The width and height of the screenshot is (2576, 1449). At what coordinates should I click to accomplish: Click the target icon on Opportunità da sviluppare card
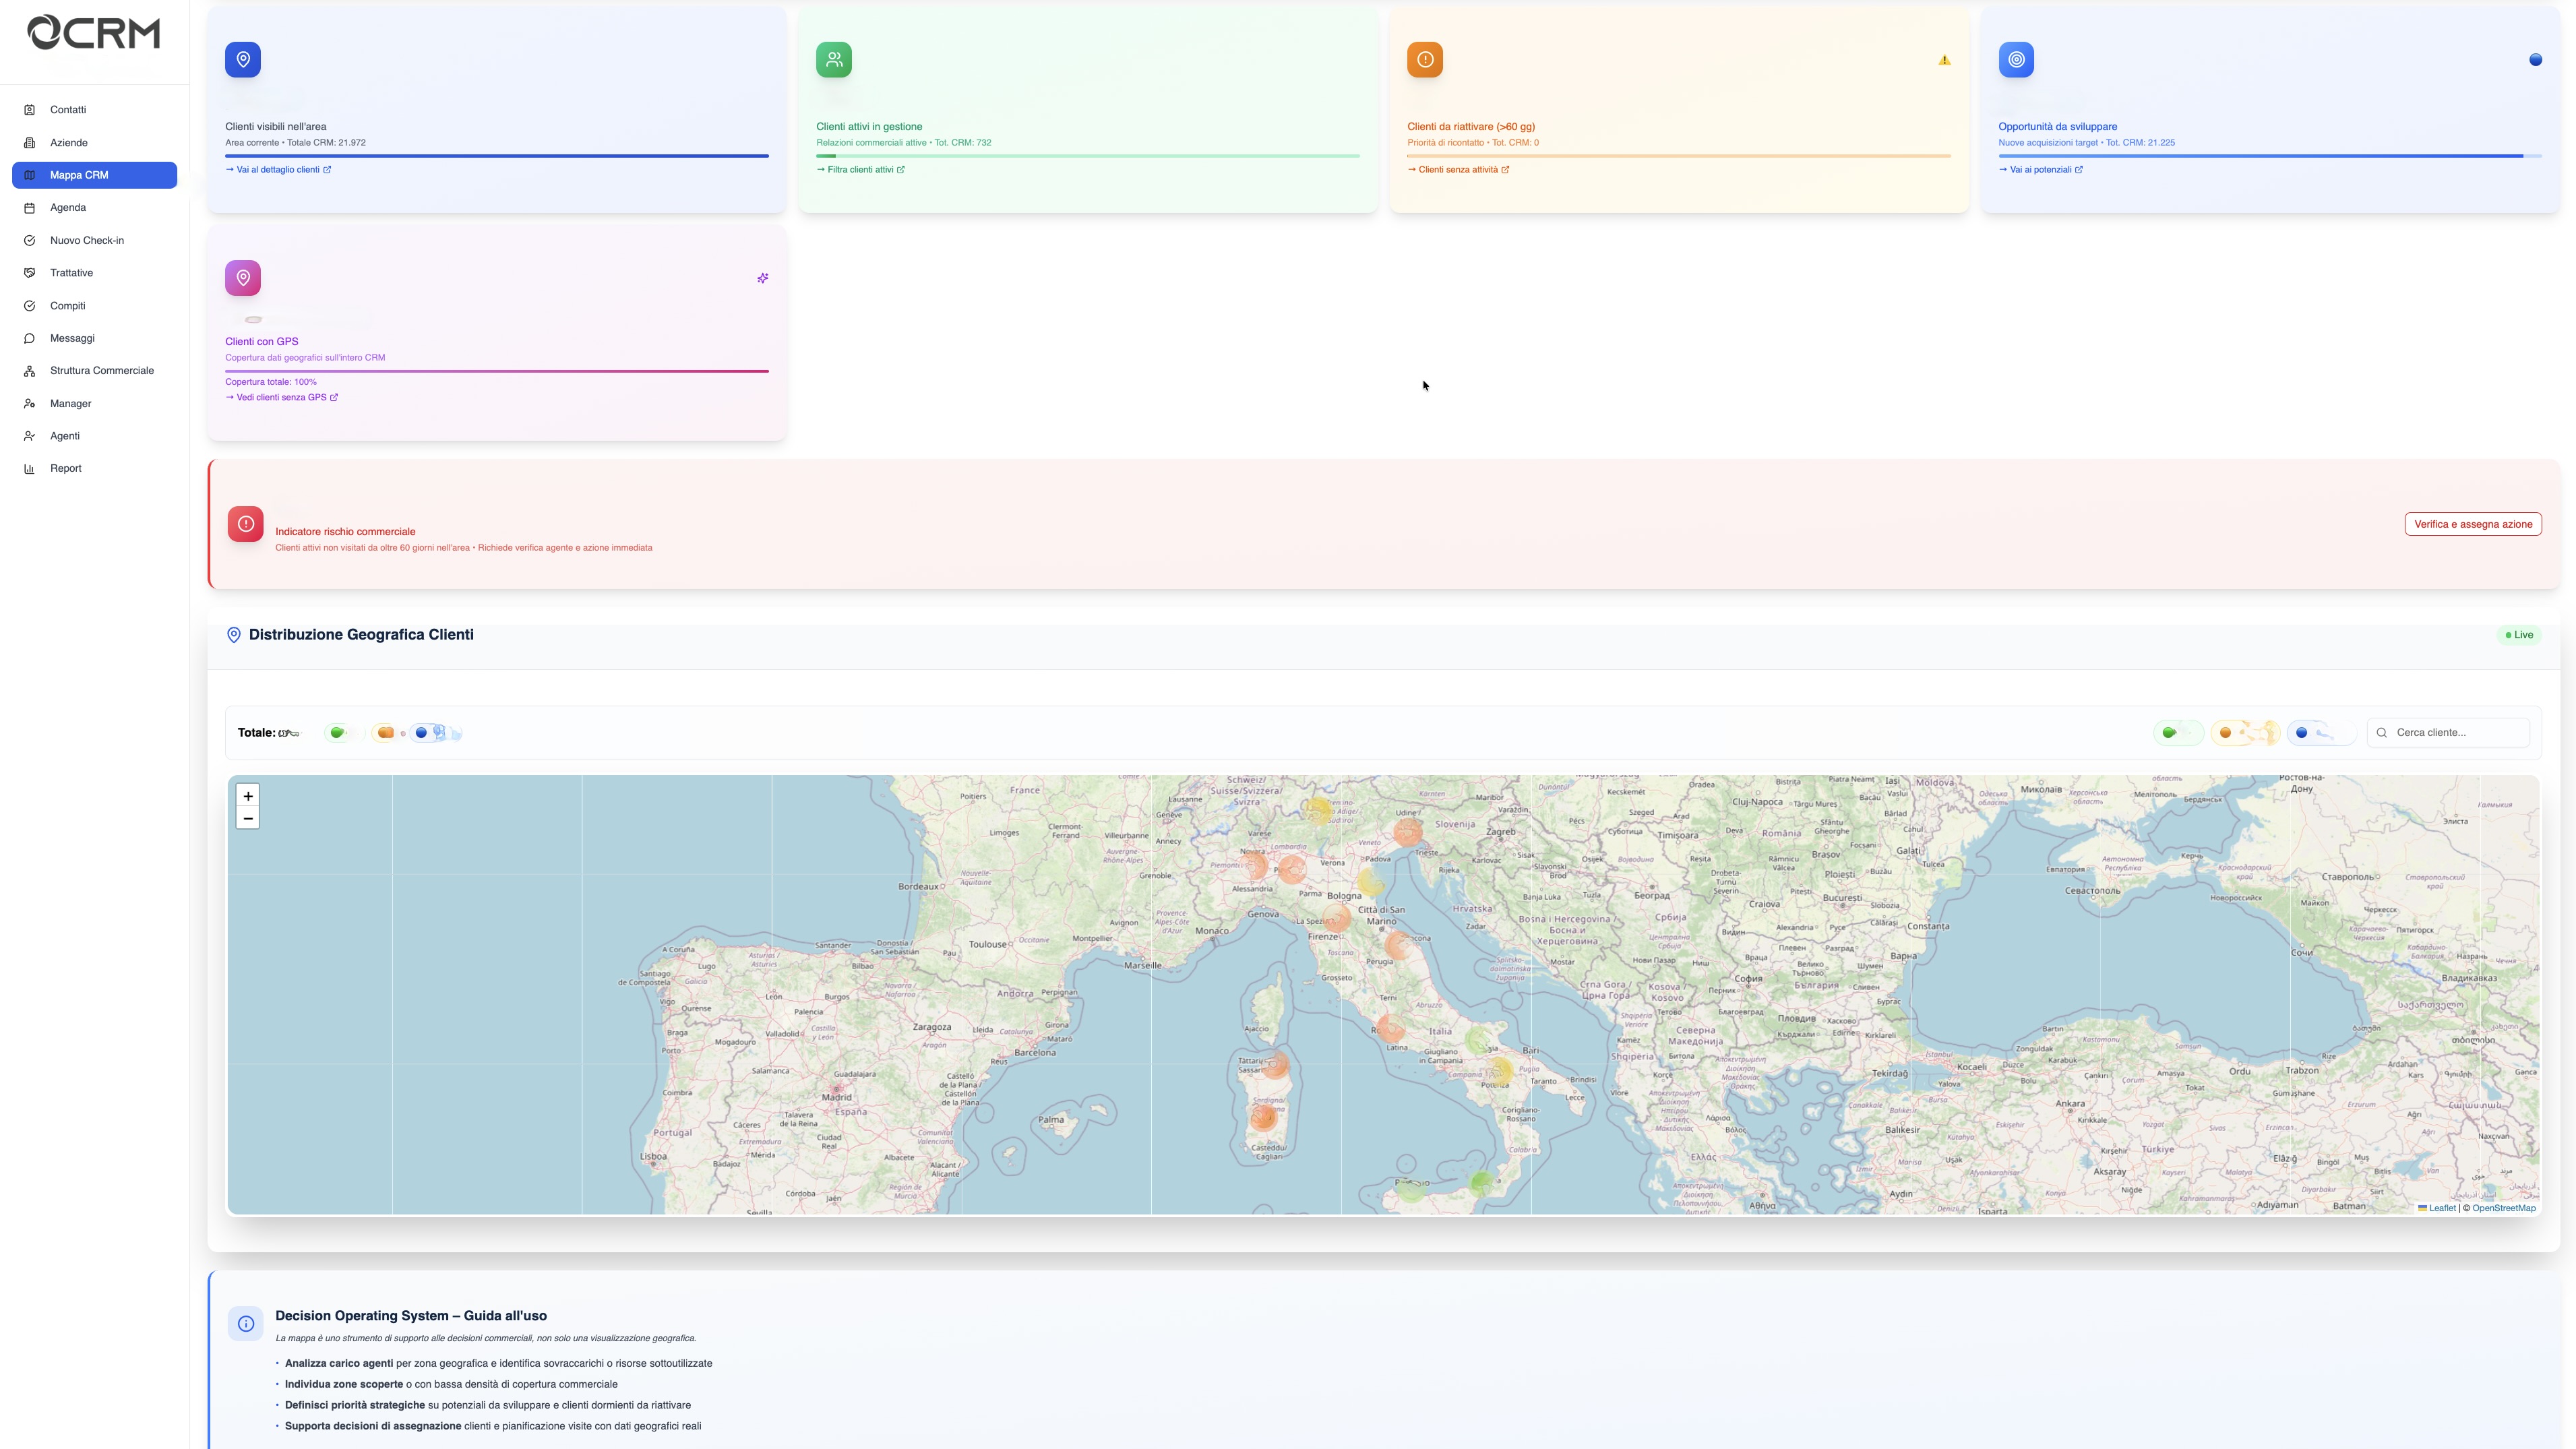point(2016,60)
